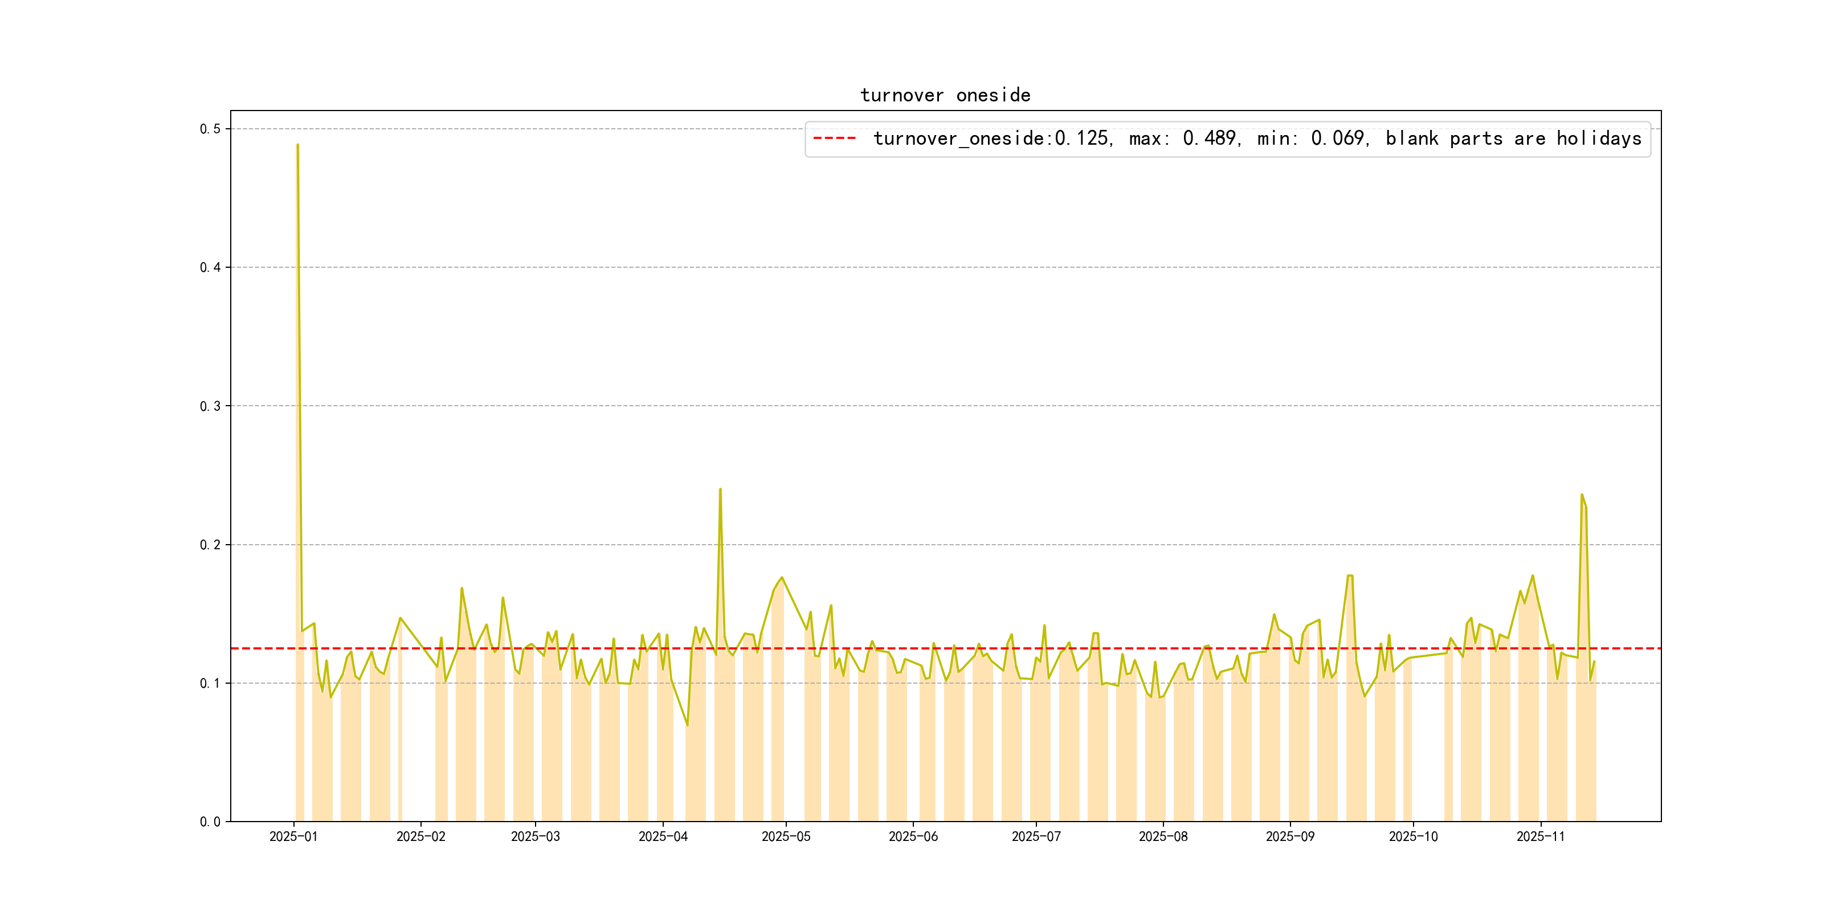Click the 0.2 y-axis tick label
The width and height of the screenshot is (1846, 923).
pos(210,545)
